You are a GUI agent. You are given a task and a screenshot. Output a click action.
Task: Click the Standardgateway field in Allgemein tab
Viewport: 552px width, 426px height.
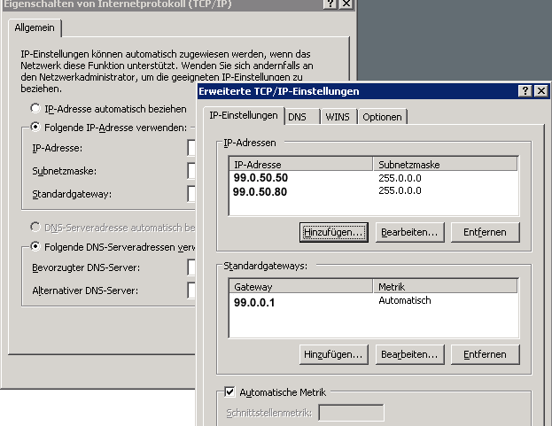(x=191, y=193)
